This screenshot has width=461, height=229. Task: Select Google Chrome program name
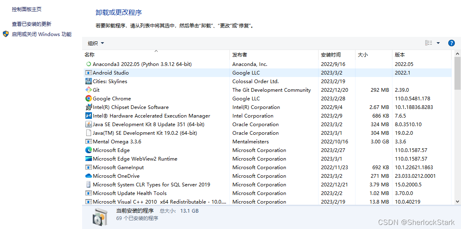tap(112, 98)
